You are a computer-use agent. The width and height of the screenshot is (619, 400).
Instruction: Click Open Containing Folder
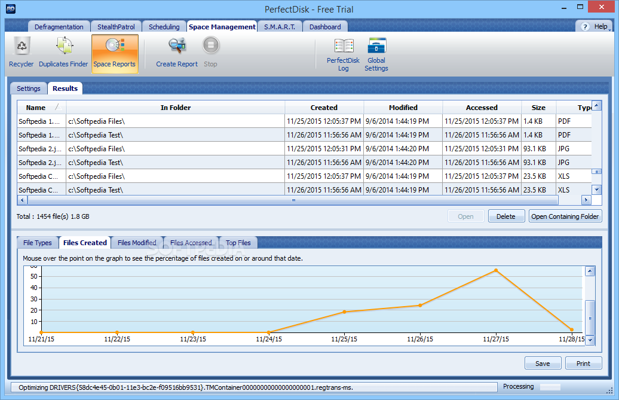pyautogui.click(x=565, y=216)
